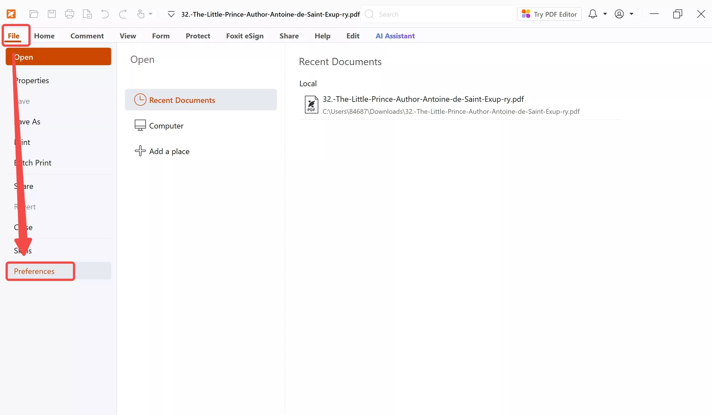Select Open in the File menu
Viewport: 712px width, 415px height.
click(x=58, y=57)
